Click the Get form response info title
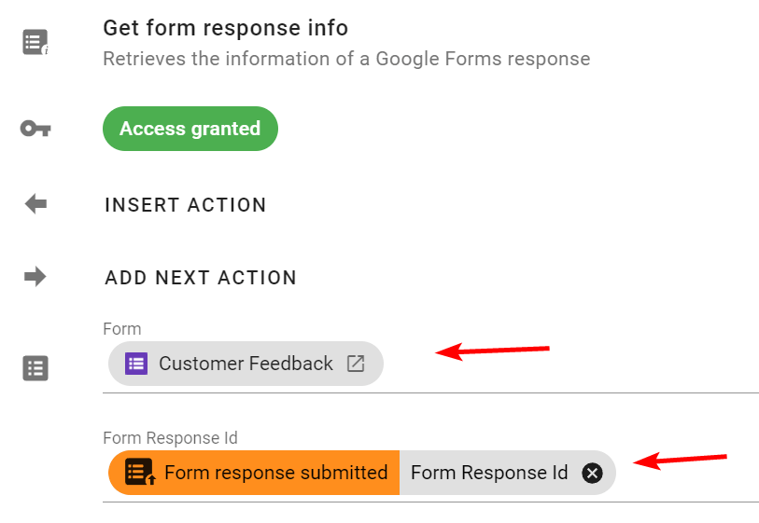The height and width of the screenshot is (523, 759). (x=225, y=29)
